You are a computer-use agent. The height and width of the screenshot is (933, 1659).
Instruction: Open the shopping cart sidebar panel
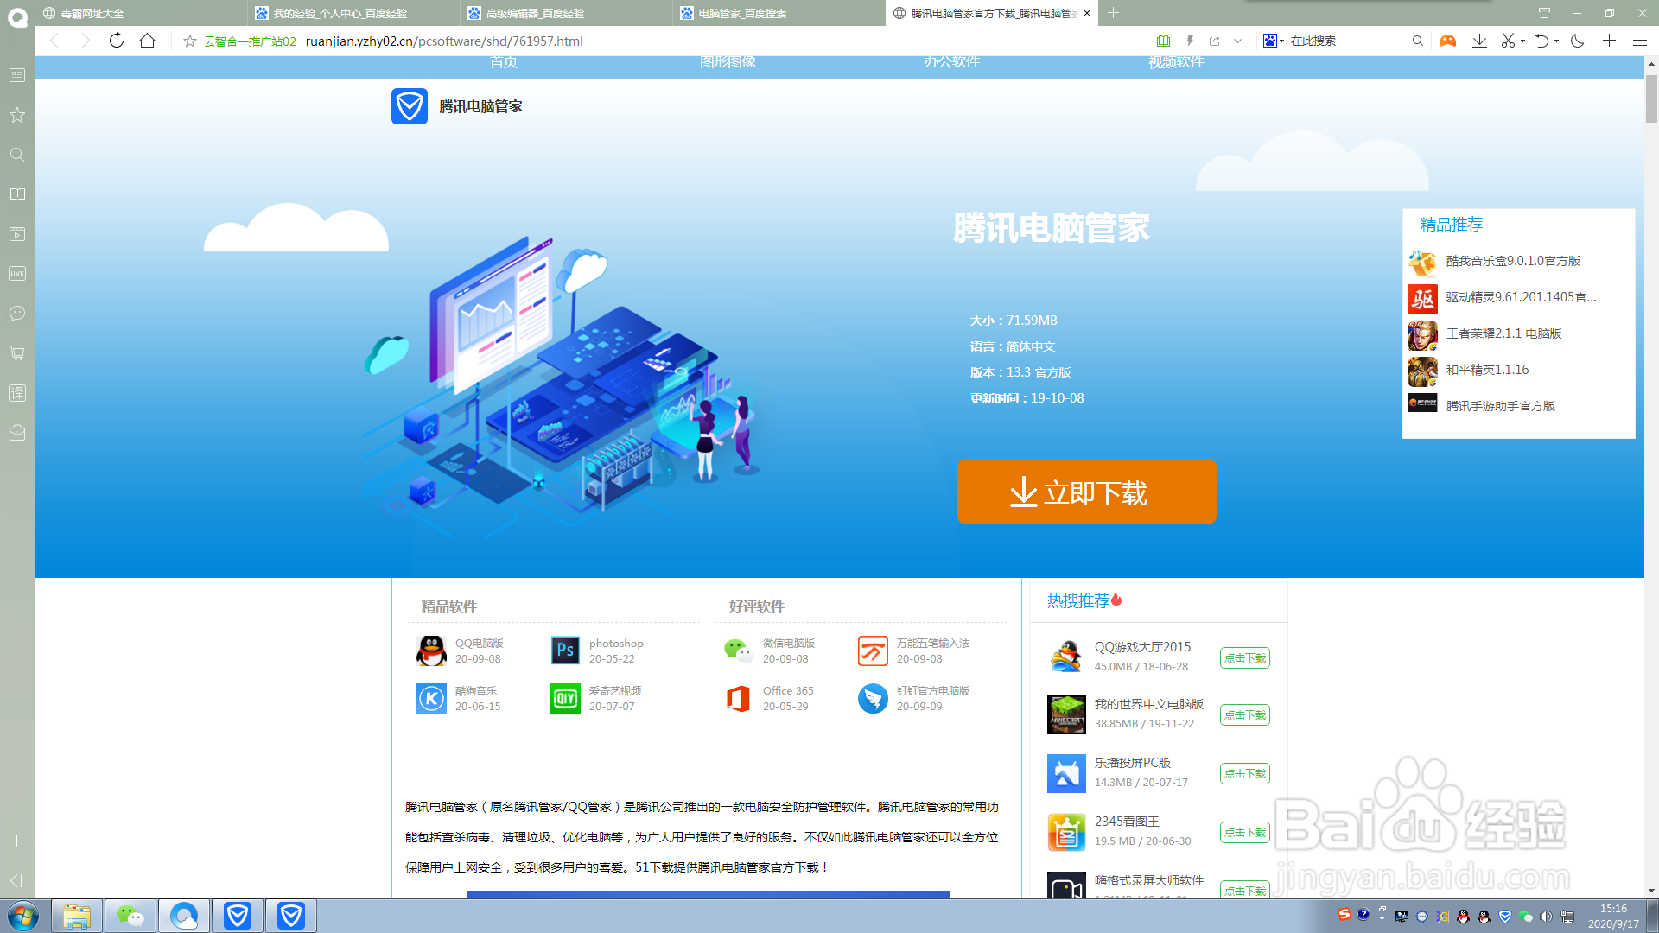click(x=16, y=353)
